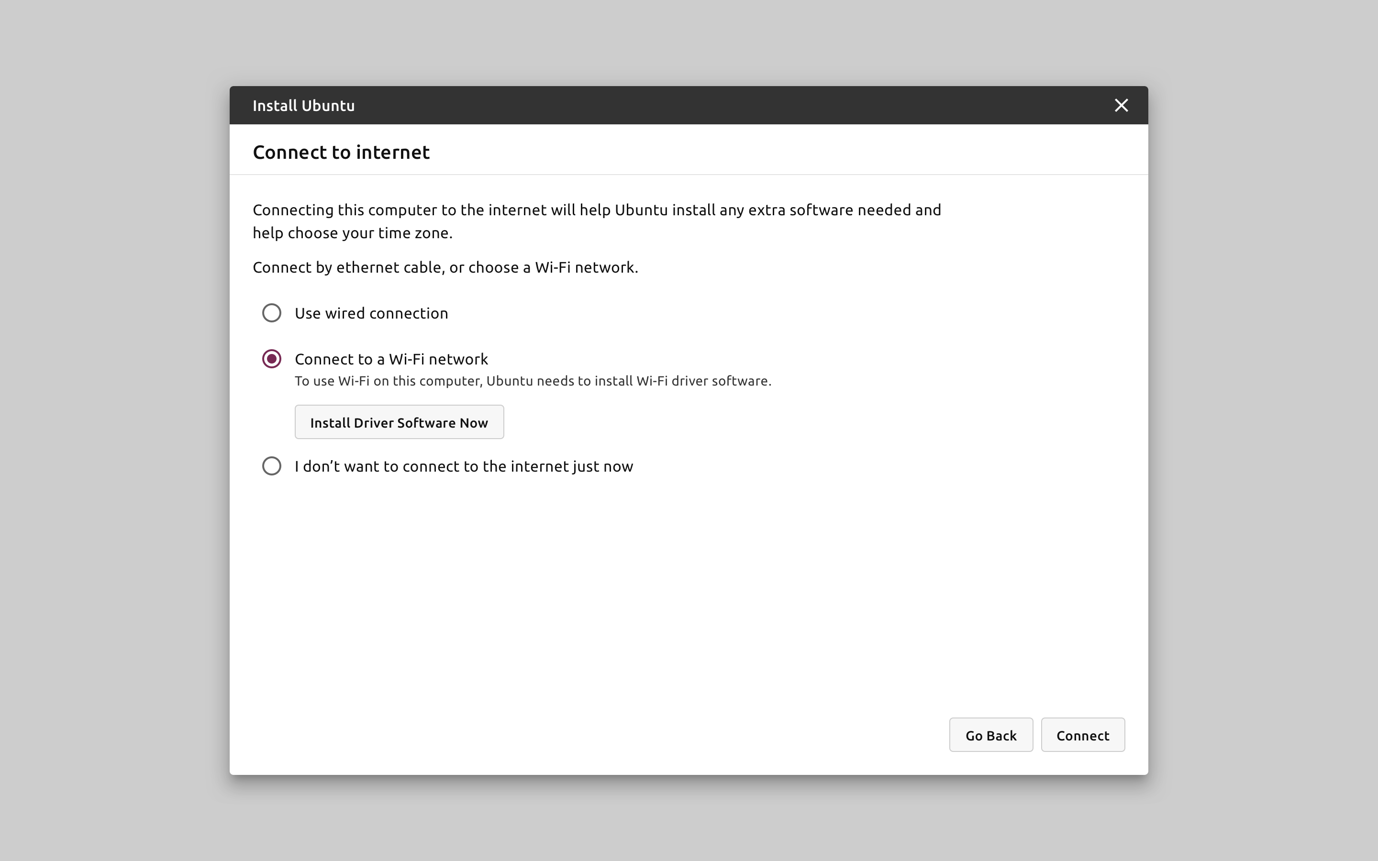Click the 'Install Ubuntu' window title text
Screen dimensions: 1378x861
303,106
